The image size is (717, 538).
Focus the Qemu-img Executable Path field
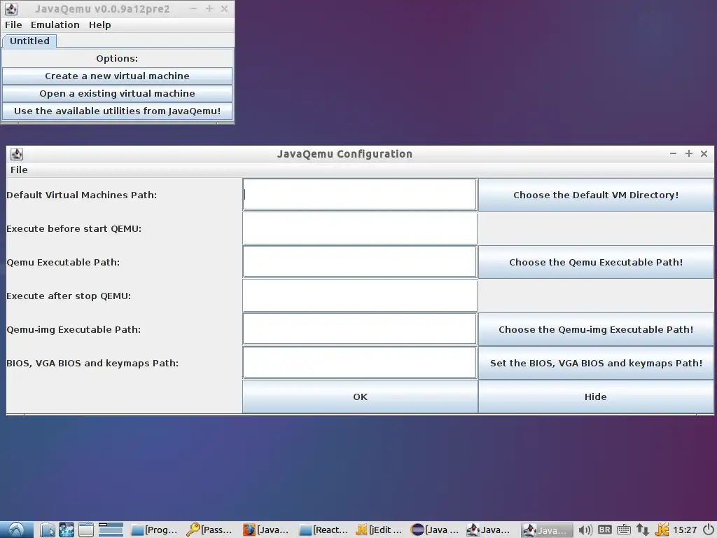coord(360,329)
